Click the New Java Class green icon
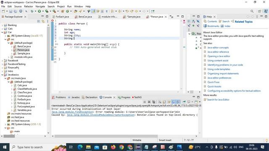Screen dimensions: 269x151 67,11
